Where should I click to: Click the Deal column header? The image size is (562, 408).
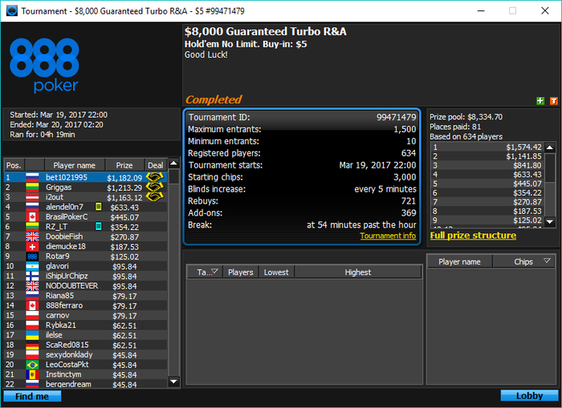[x=156, y=165]
